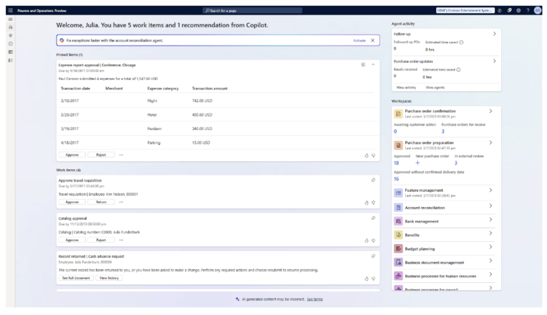Open the hamburger menu in the sidebar

pos(10,19)
